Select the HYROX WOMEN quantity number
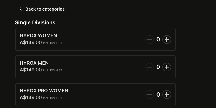This screenshot has height=108, width=216. click(x=158, y=40)
